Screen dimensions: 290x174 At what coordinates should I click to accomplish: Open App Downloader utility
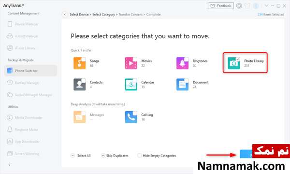pyautogui.click(x=30, y=142)
